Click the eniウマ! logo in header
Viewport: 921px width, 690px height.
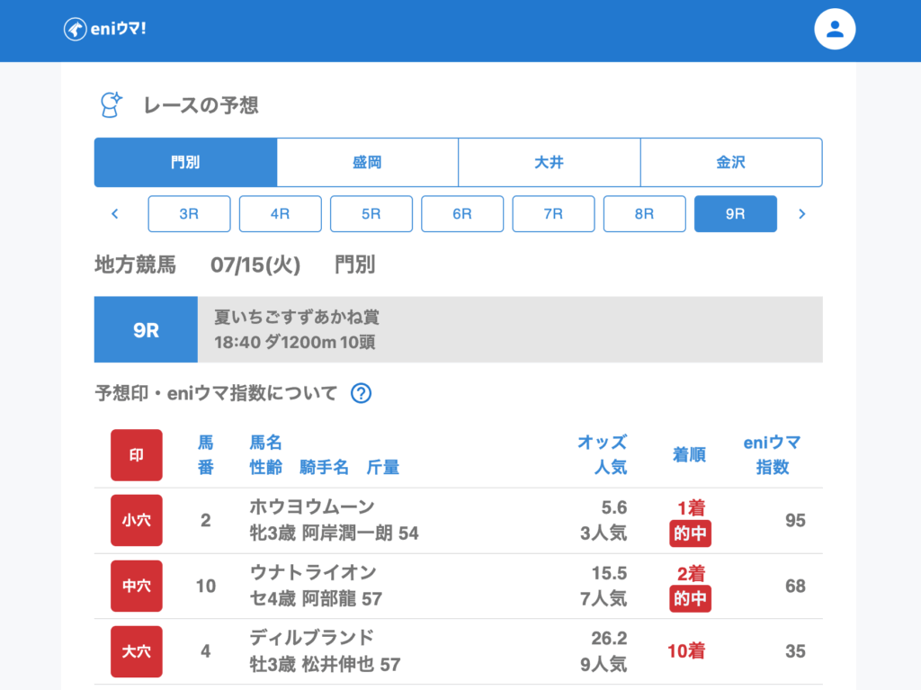tap(105, 29)
